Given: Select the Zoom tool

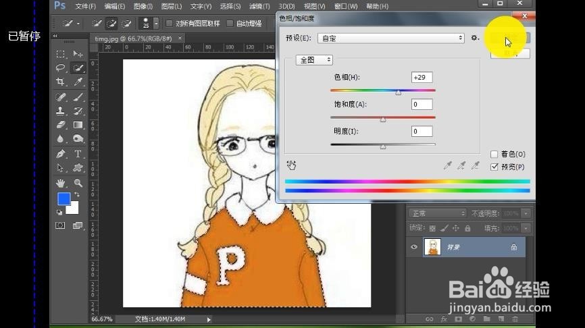Looking at the screenshot, I should tap(78, 183).
